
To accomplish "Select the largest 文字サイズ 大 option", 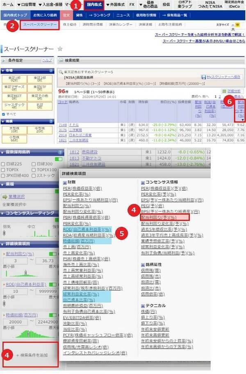I will 233,29.
